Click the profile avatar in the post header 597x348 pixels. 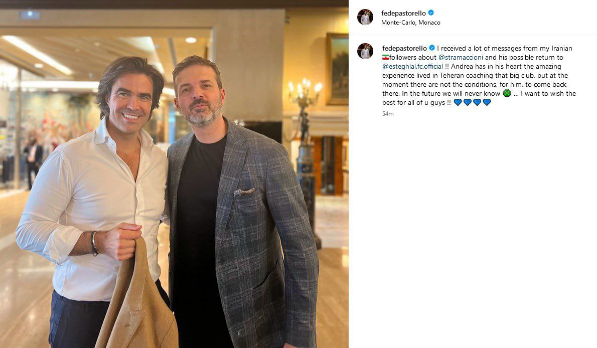365,17
